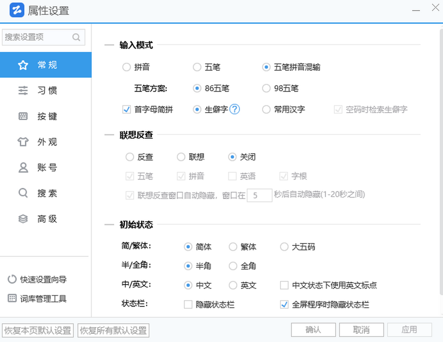Viewport: 443px width, 342px height.
Task: Click the auto-hide seconds input field
Action: click(260, 195)
